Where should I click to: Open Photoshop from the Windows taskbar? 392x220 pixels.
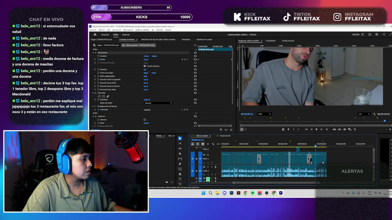(232, 193)
